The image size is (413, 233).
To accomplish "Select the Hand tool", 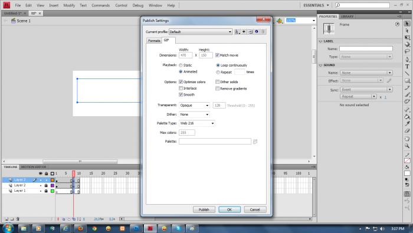I will [x=407, y=139].
